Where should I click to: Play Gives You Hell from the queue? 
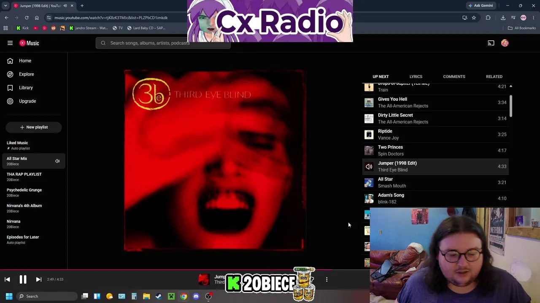[x=435, y=102]
